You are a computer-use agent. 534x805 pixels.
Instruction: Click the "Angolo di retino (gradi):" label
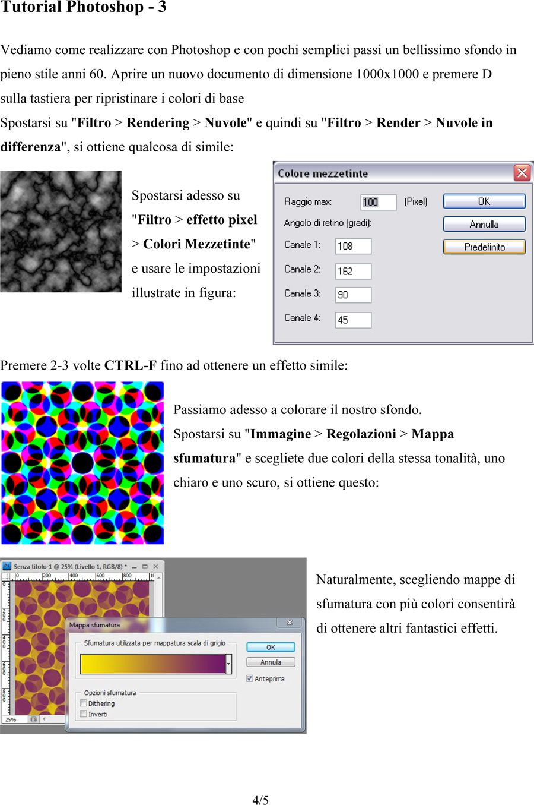tap(328, 223)
